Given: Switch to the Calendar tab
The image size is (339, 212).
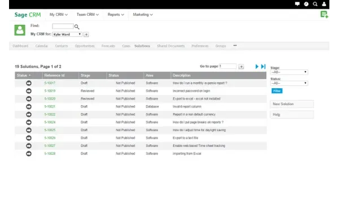Looking at the screenshot, I should click(x=41, y=46).
